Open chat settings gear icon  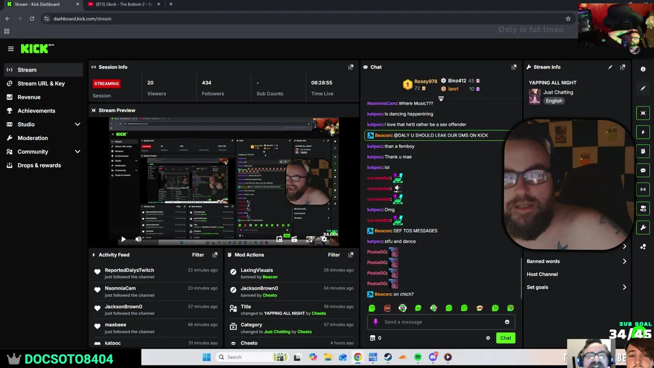tap(488, 338)
